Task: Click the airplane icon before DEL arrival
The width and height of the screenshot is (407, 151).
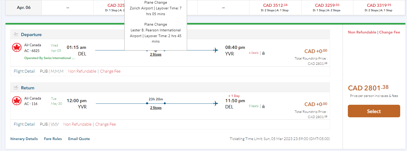Action: (x=216, y=103)
